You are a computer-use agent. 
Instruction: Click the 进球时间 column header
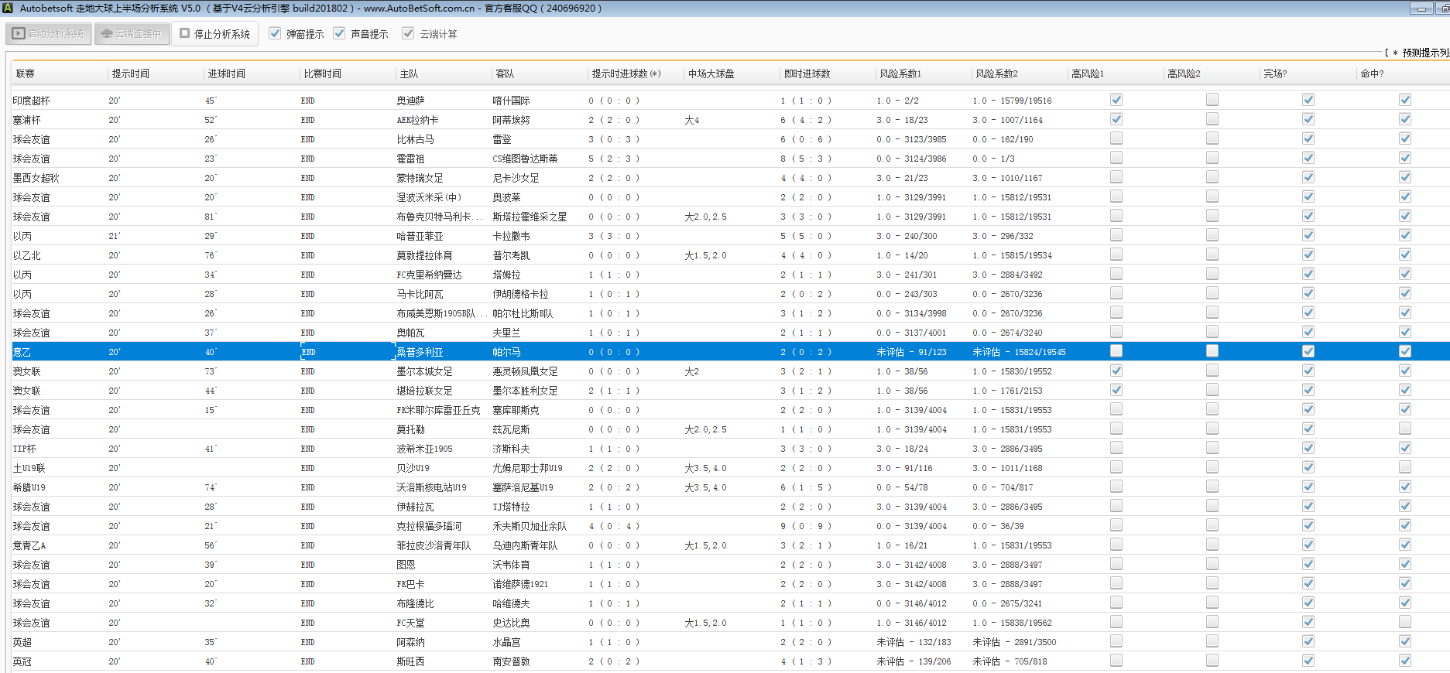pyautogui.click(x=226, y=73)
